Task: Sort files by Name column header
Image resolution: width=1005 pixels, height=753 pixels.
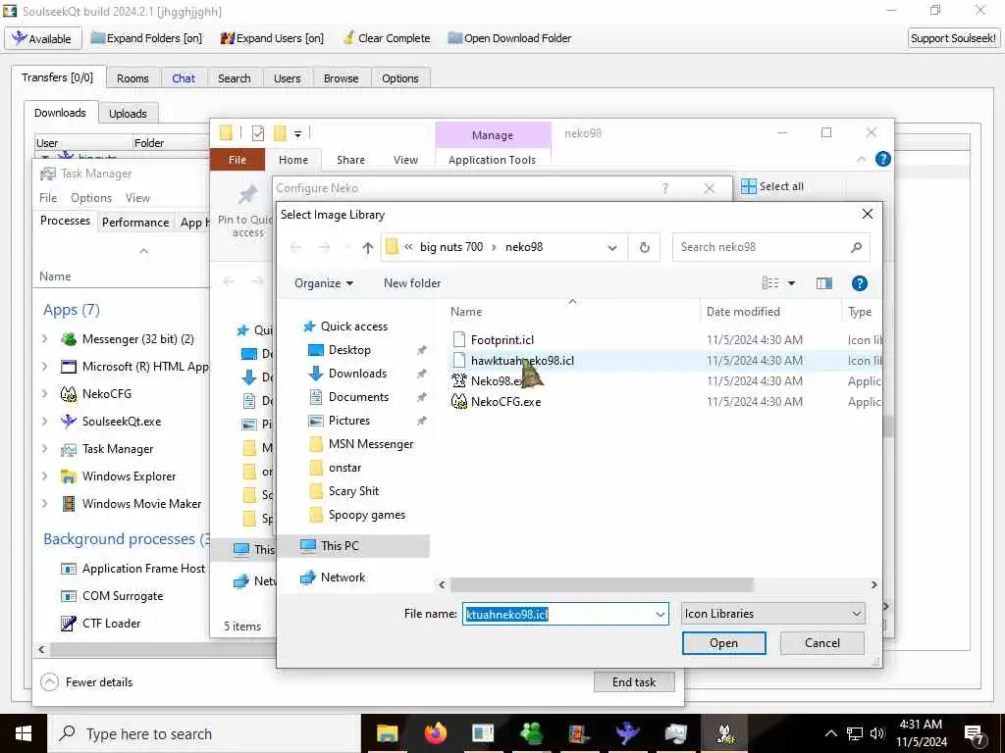Action: click(x=466, y=311)
